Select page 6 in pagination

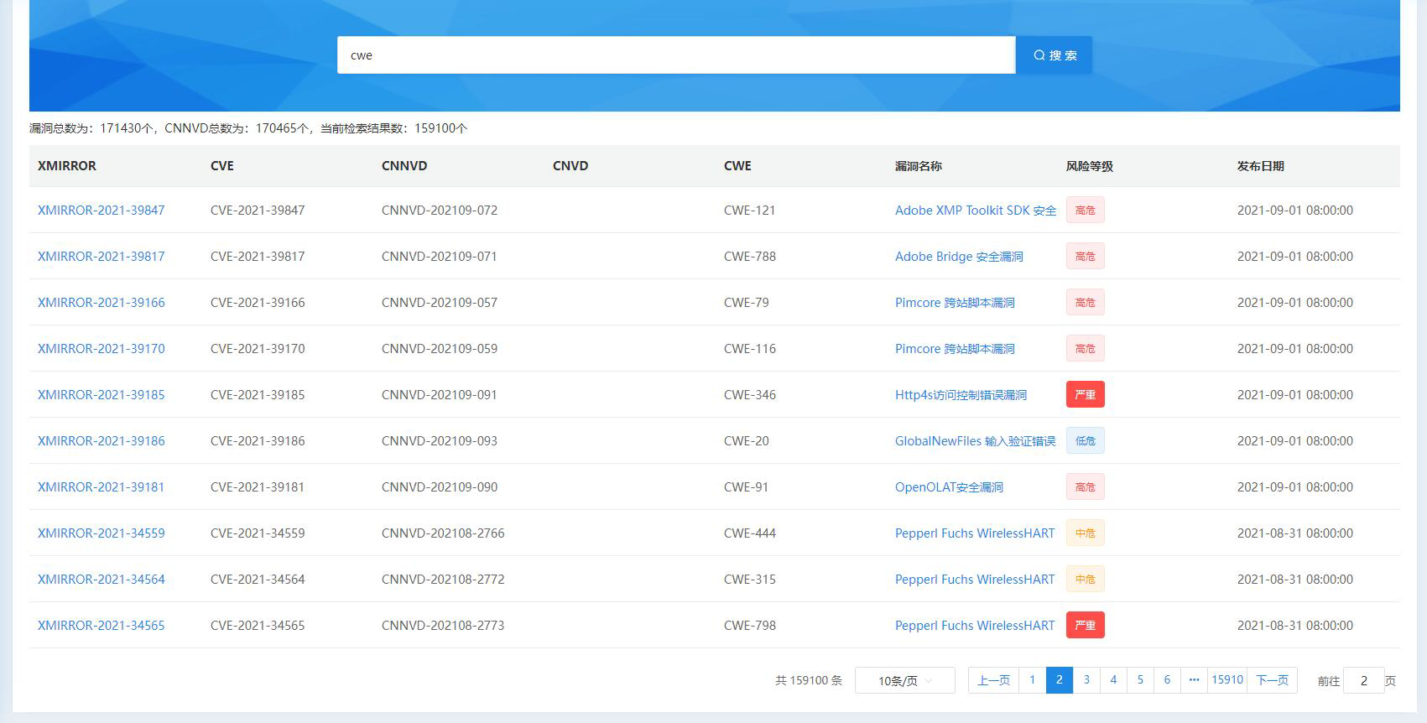click(x=1167, y=680)
